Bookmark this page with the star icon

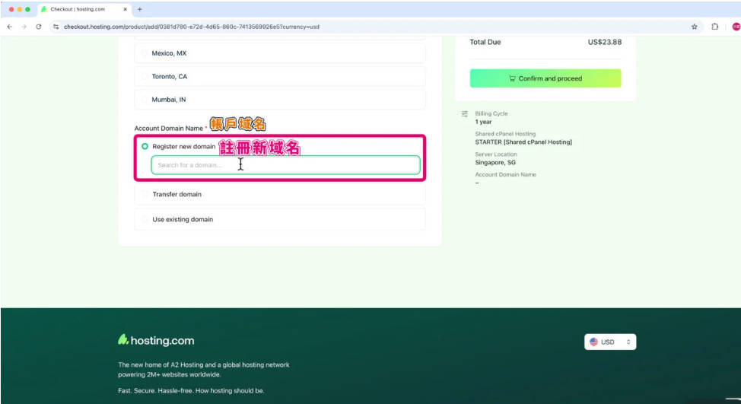point(695,27)
